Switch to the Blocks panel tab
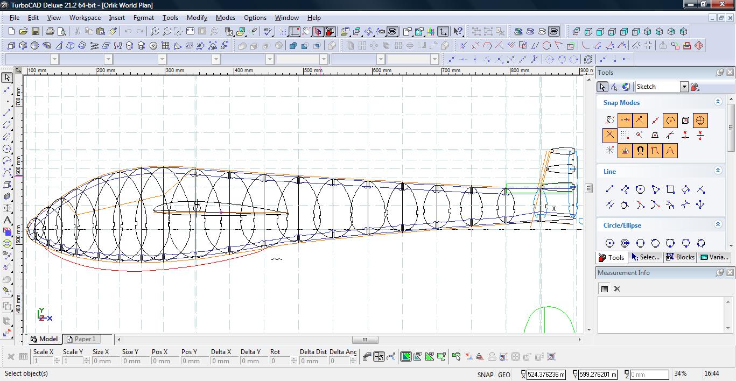Image resolution: width=736 pixels, height=381 pixels. [680, 257]
